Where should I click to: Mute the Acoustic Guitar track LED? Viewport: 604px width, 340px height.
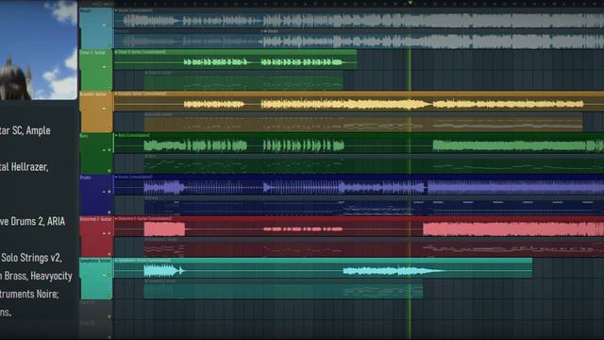click(x=109, y=109)
